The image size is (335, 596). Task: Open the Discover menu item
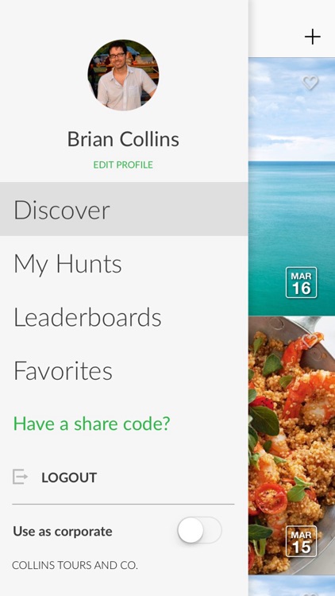tap(124, 209)
